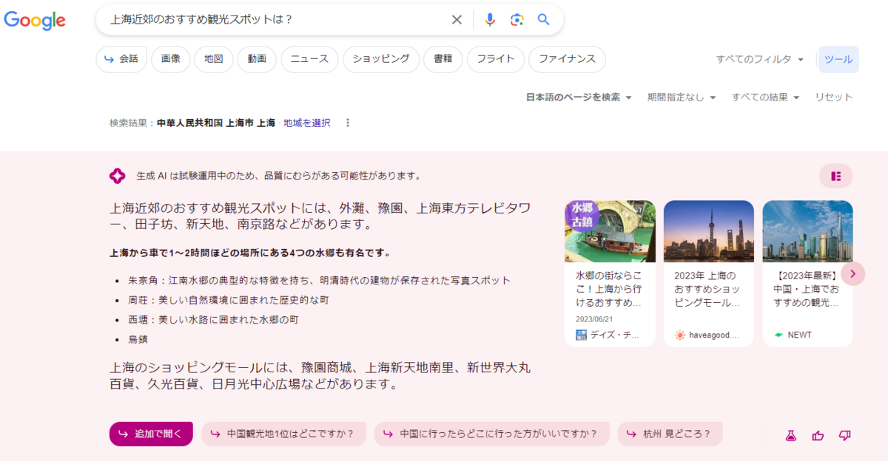Click the generative AI sparkle icon

(117, 176)
